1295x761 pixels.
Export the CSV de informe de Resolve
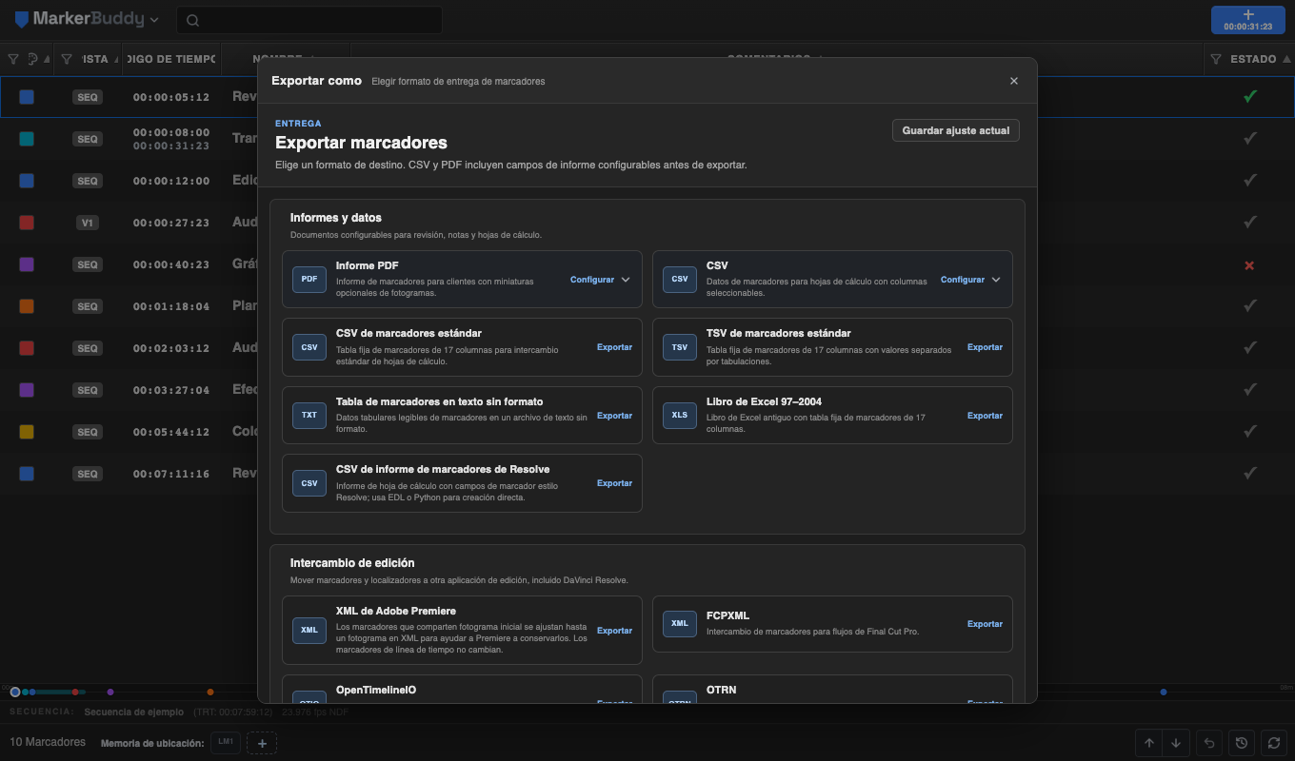pos(614,483)
